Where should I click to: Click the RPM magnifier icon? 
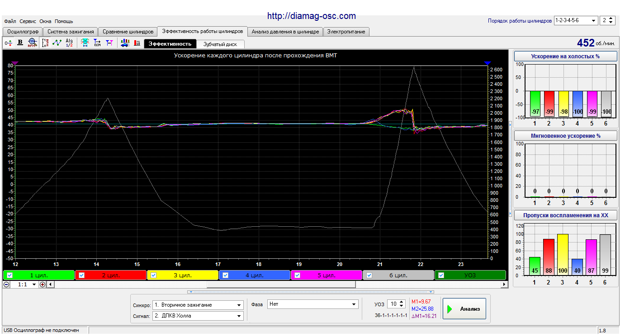click(x=32, y=43)
